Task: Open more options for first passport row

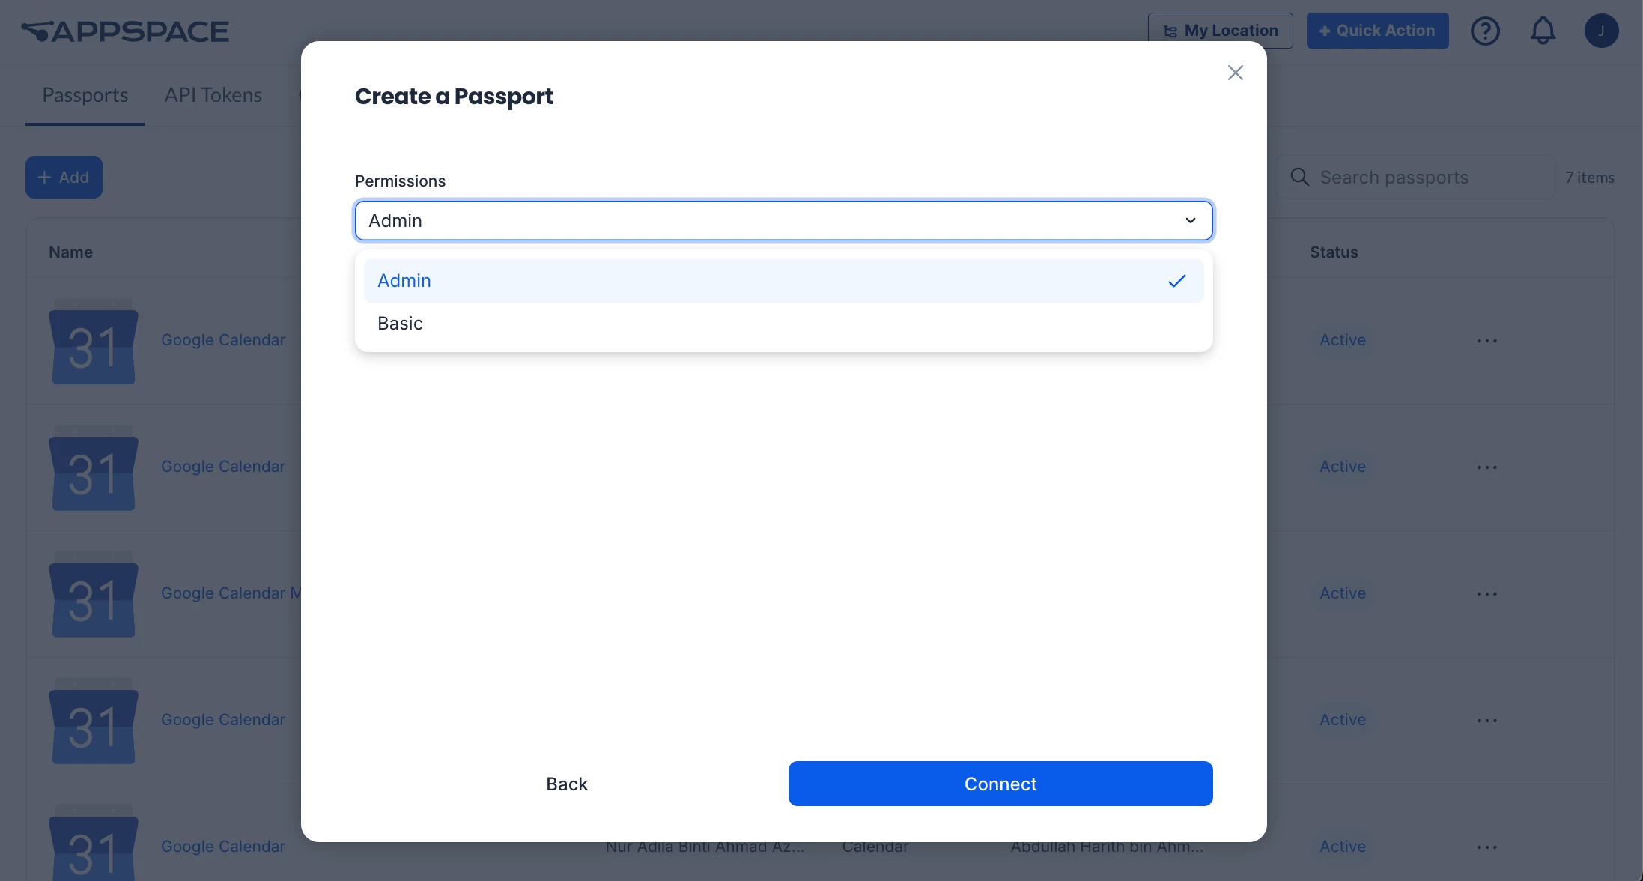Action: point(1486,341)
